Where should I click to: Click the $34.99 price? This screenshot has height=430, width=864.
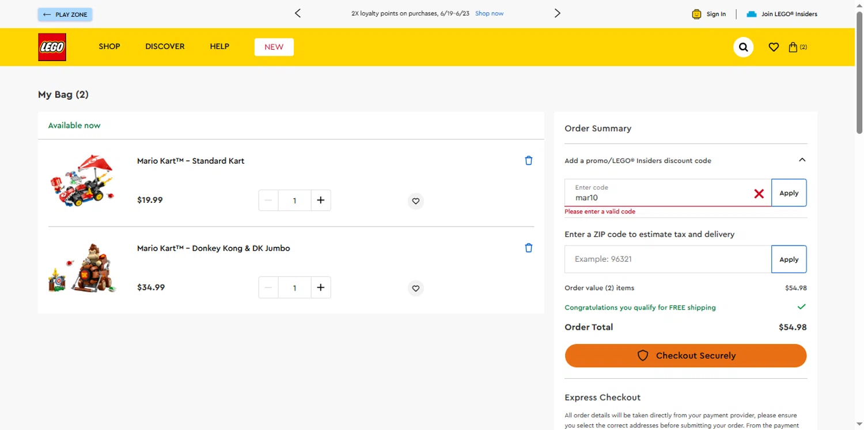coord(151,287)
